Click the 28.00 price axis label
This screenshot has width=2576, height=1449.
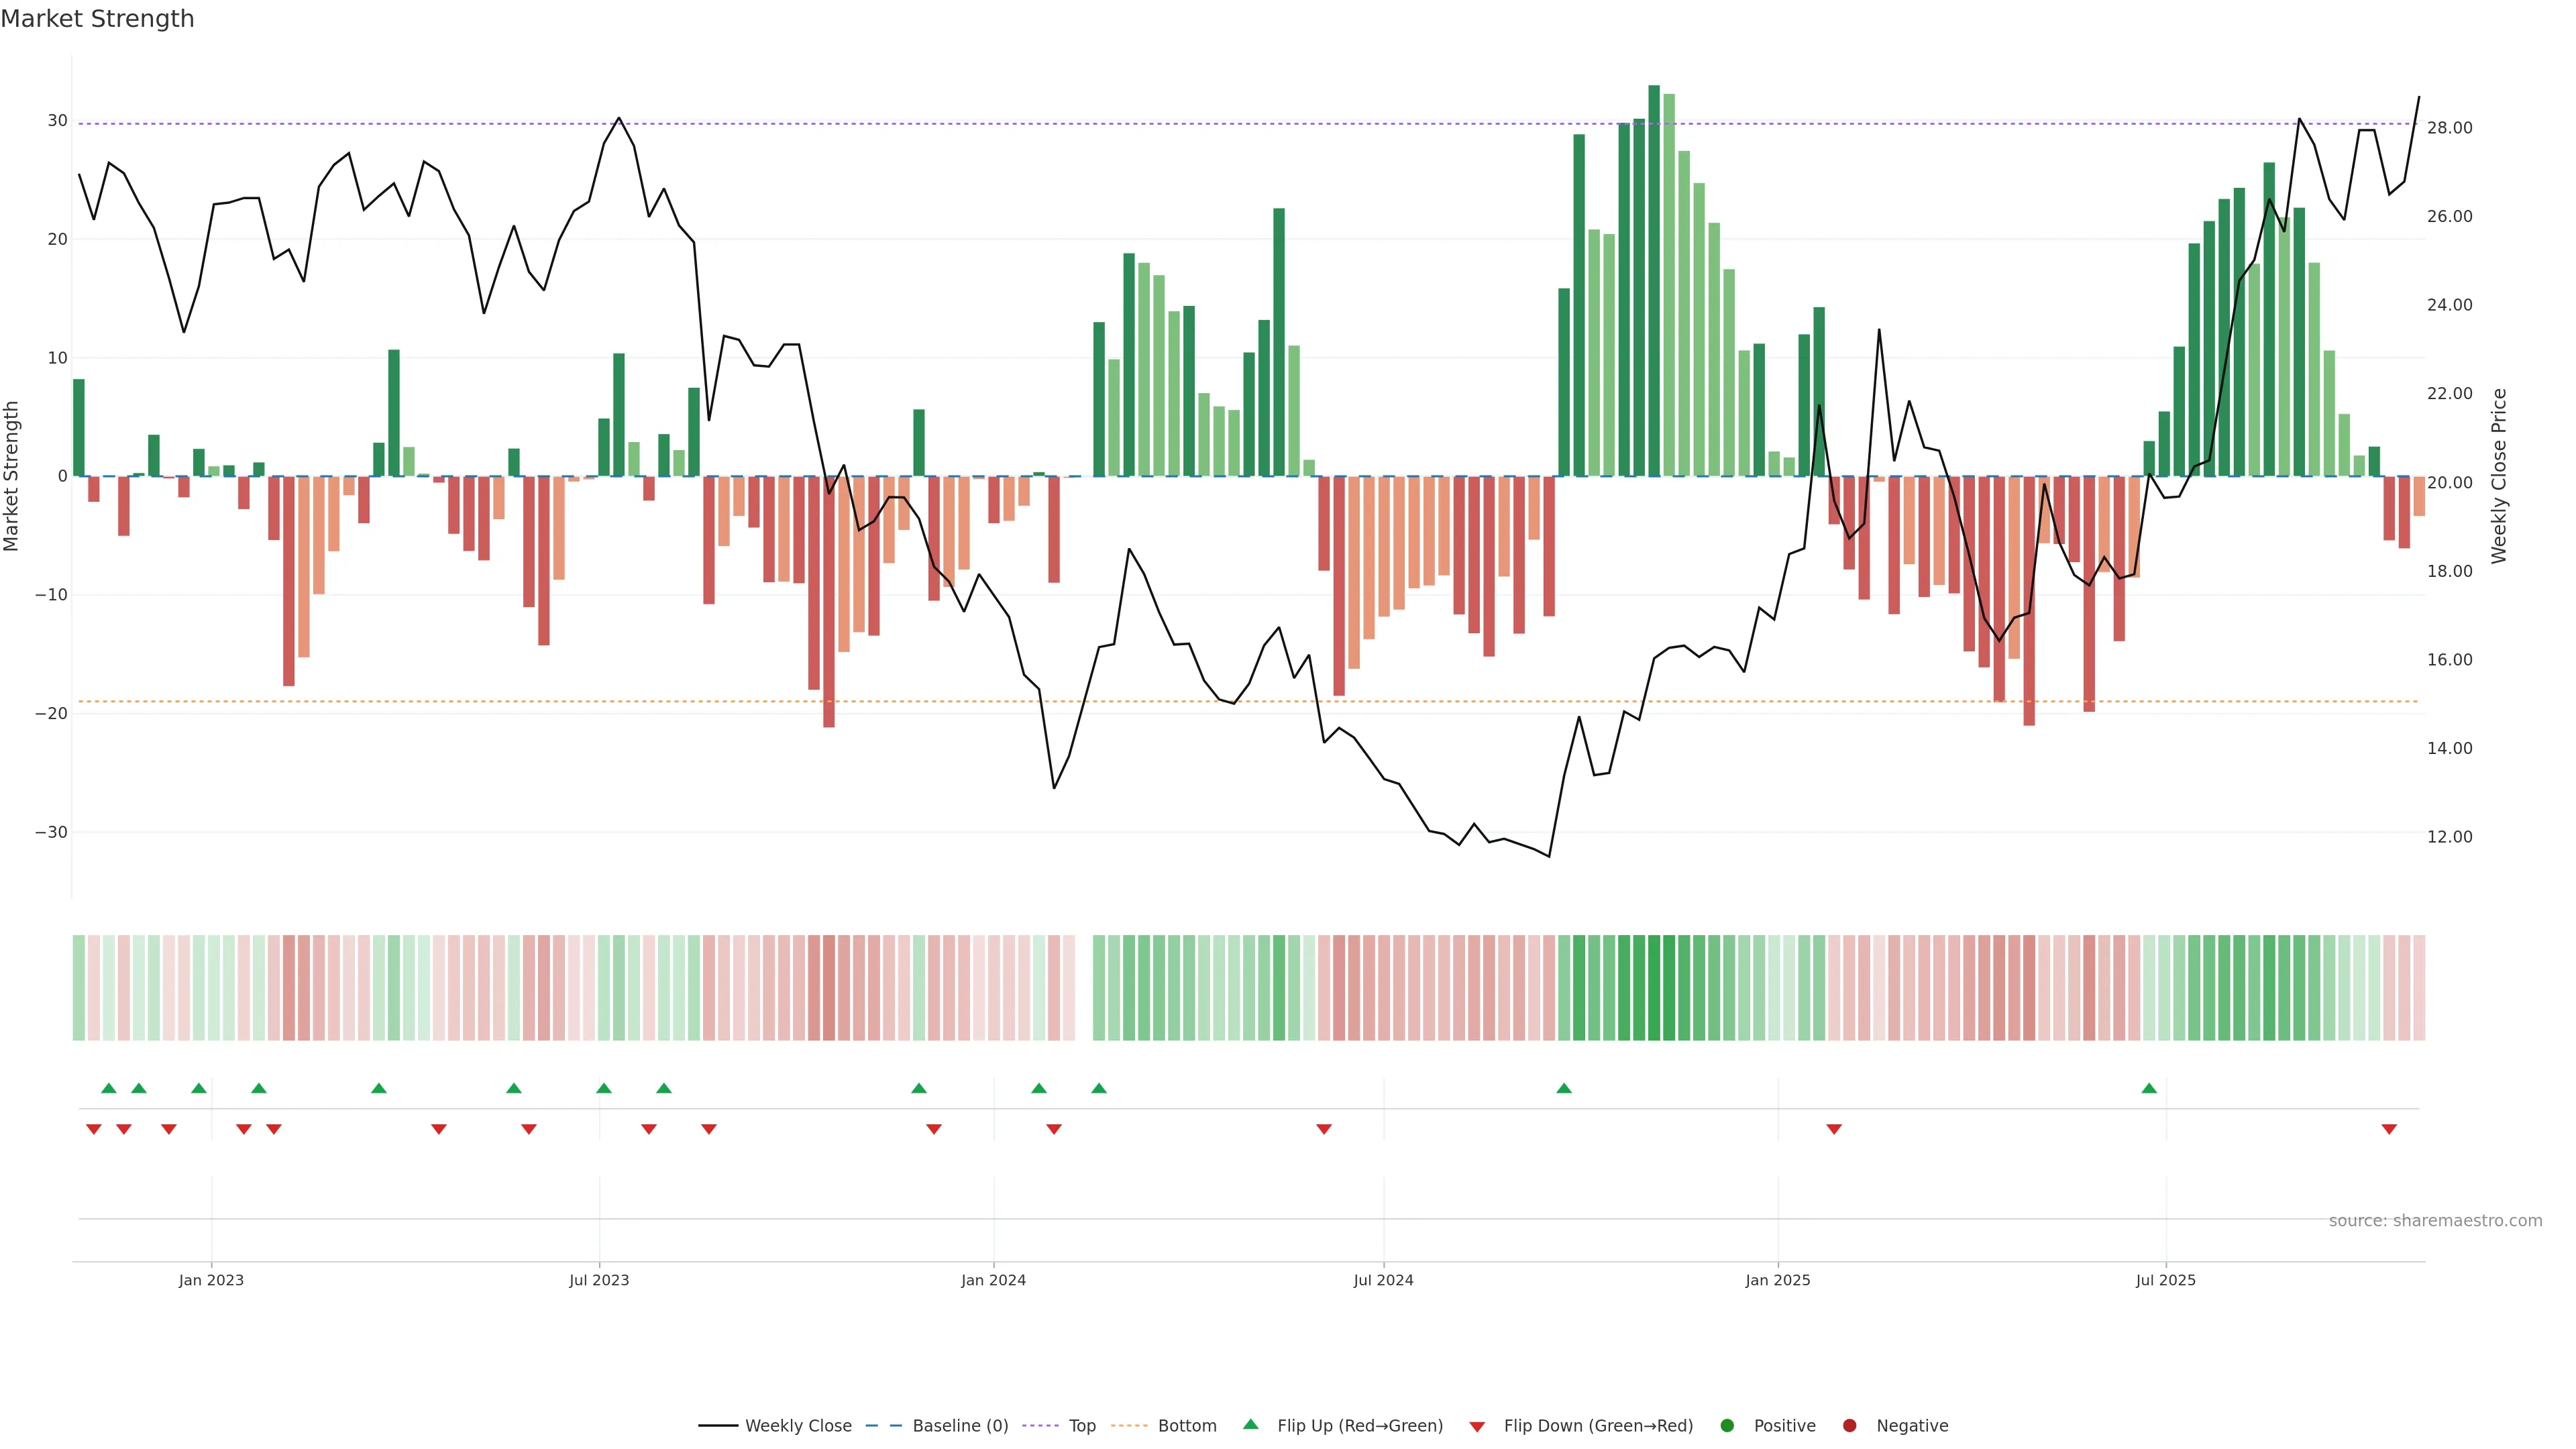click(x=2449, y=128)
